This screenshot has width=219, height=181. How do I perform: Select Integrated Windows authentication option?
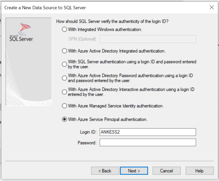(65, 29)
